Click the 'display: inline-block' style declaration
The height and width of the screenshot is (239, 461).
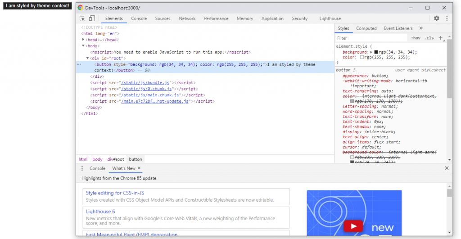pos(369,132)
